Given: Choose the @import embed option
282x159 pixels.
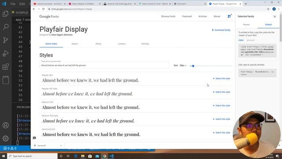Looking at the screenshot, I should pos(251,40).
